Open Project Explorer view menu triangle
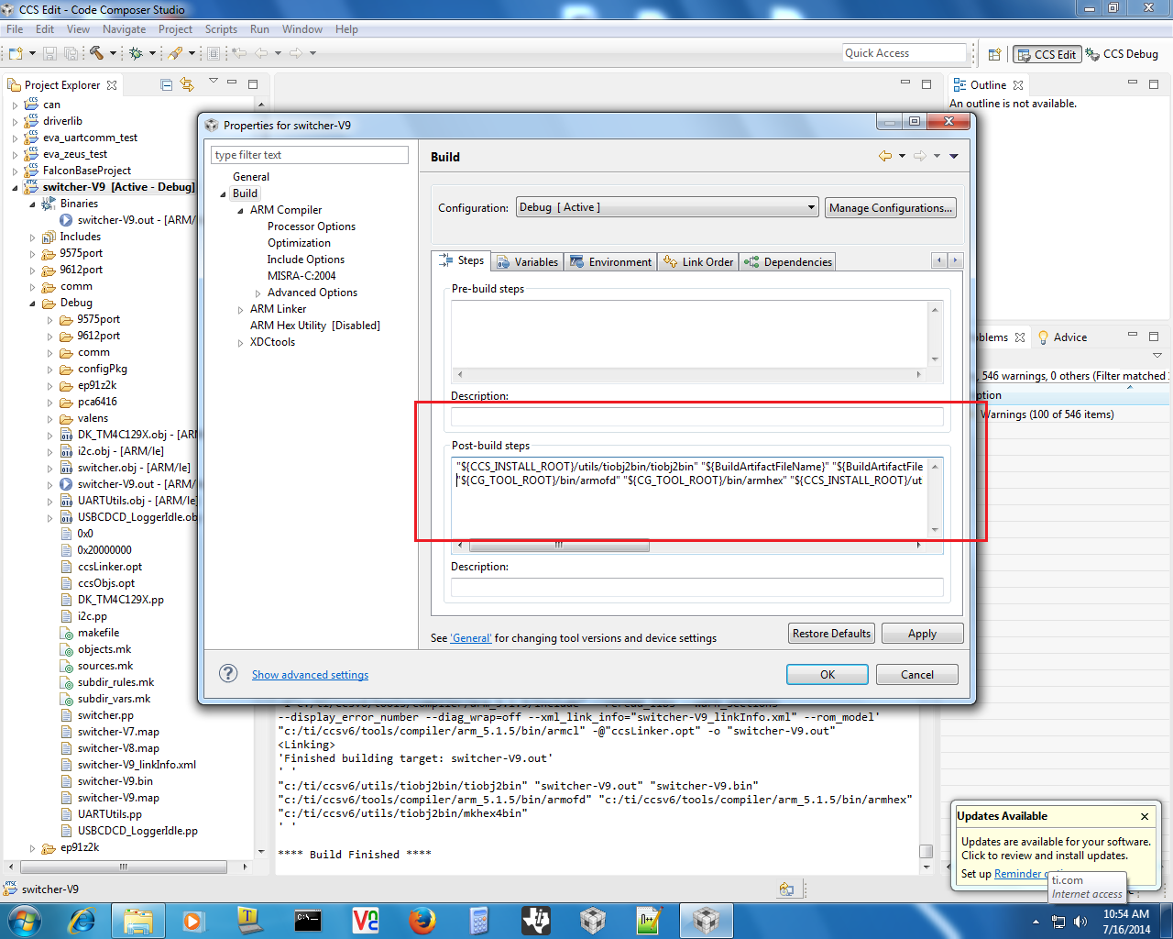The image size is (1173, 939). (213, 82)
